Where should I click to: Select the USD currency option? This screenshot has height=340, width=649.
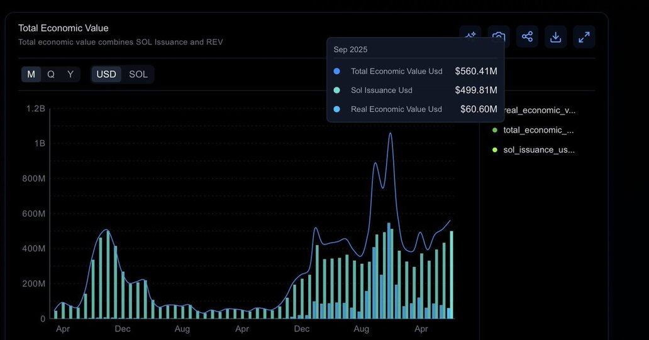(x=106, y=74)
